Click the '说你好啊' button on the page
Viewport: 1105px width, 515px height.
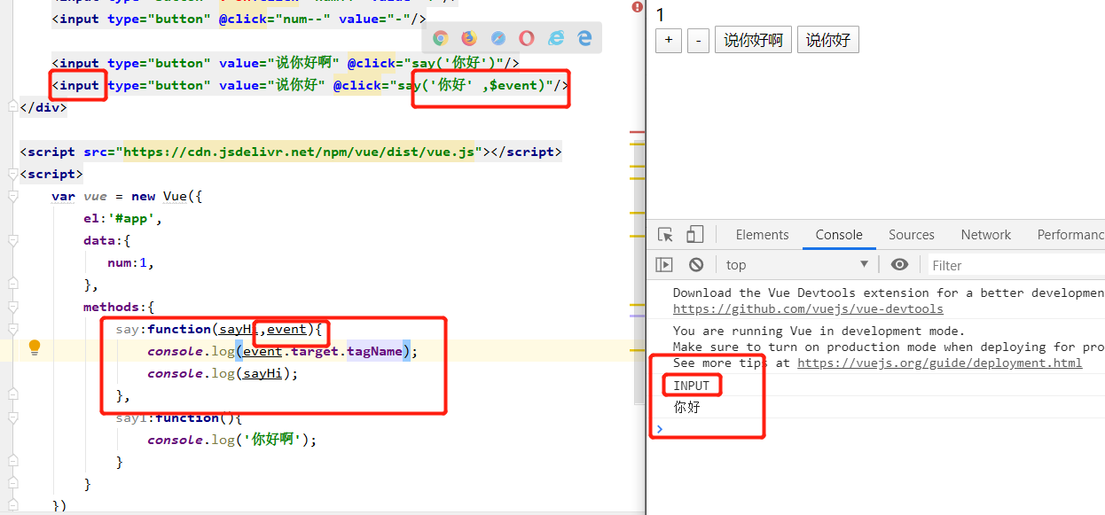click(x=753, y=40)
